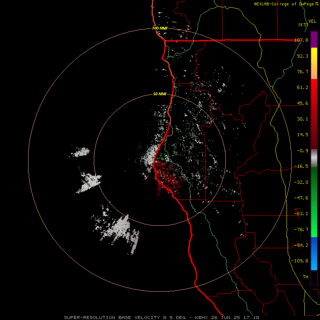
Task: Click the 76.7 velocity scale value
Action: coord(303,71)
